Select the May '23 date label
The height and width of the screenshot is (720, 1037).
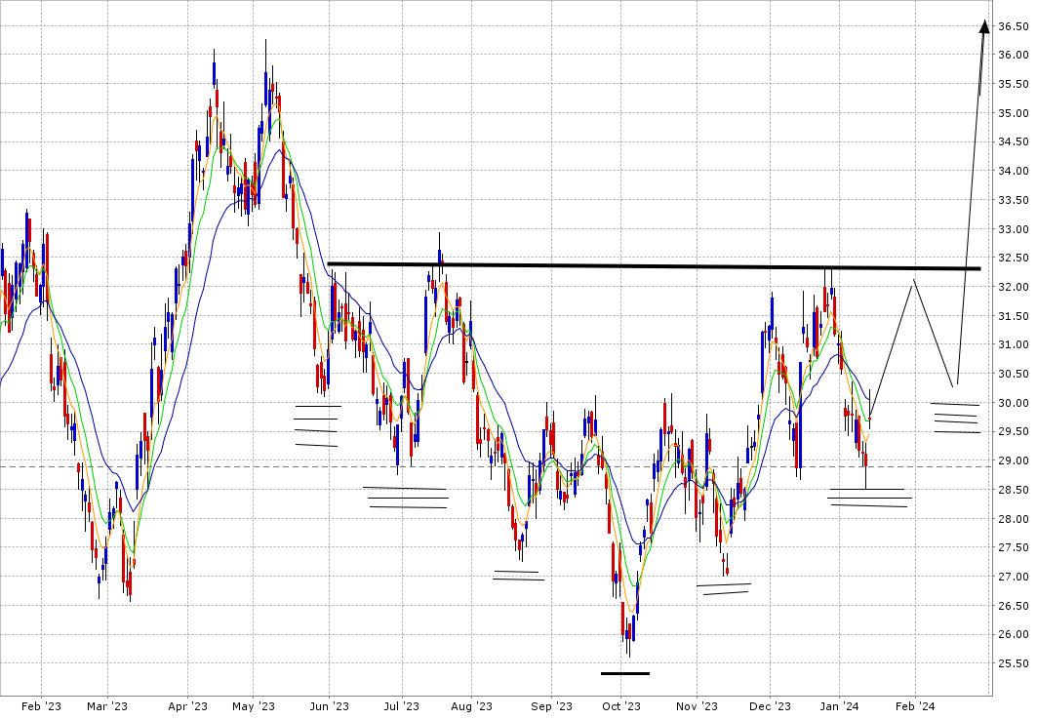point(254,706)
